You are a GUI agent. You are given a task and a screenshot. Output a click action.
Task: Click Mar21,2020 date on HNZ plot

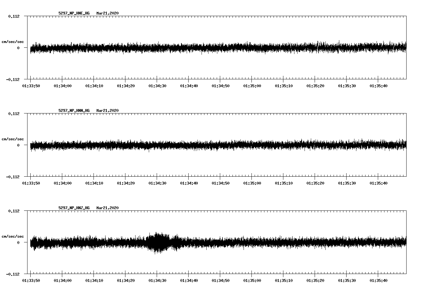click(107, 208)
